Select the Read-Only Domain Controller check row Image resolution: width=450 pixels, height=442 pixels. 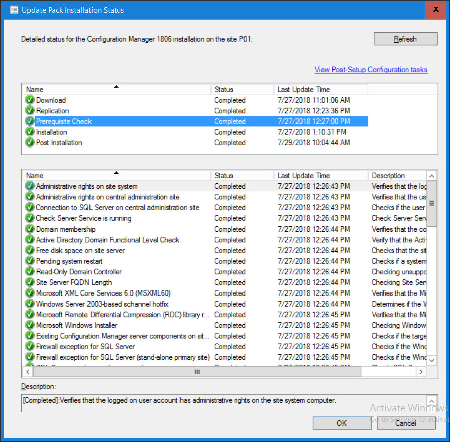(225, 272)
